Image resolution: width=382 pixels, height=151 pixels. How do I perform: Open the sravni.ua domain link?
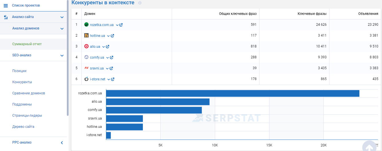tap(97, 68)
